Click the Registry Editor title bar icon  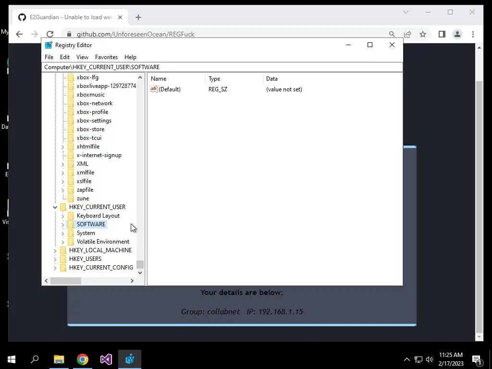tap(49, 45)
